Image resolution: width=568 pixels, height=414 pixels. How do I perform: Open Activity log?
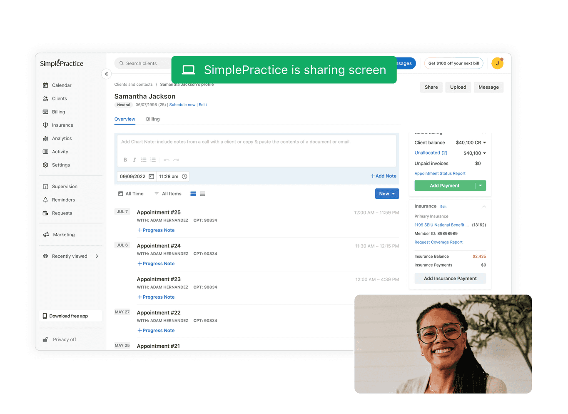click(55, 152)
